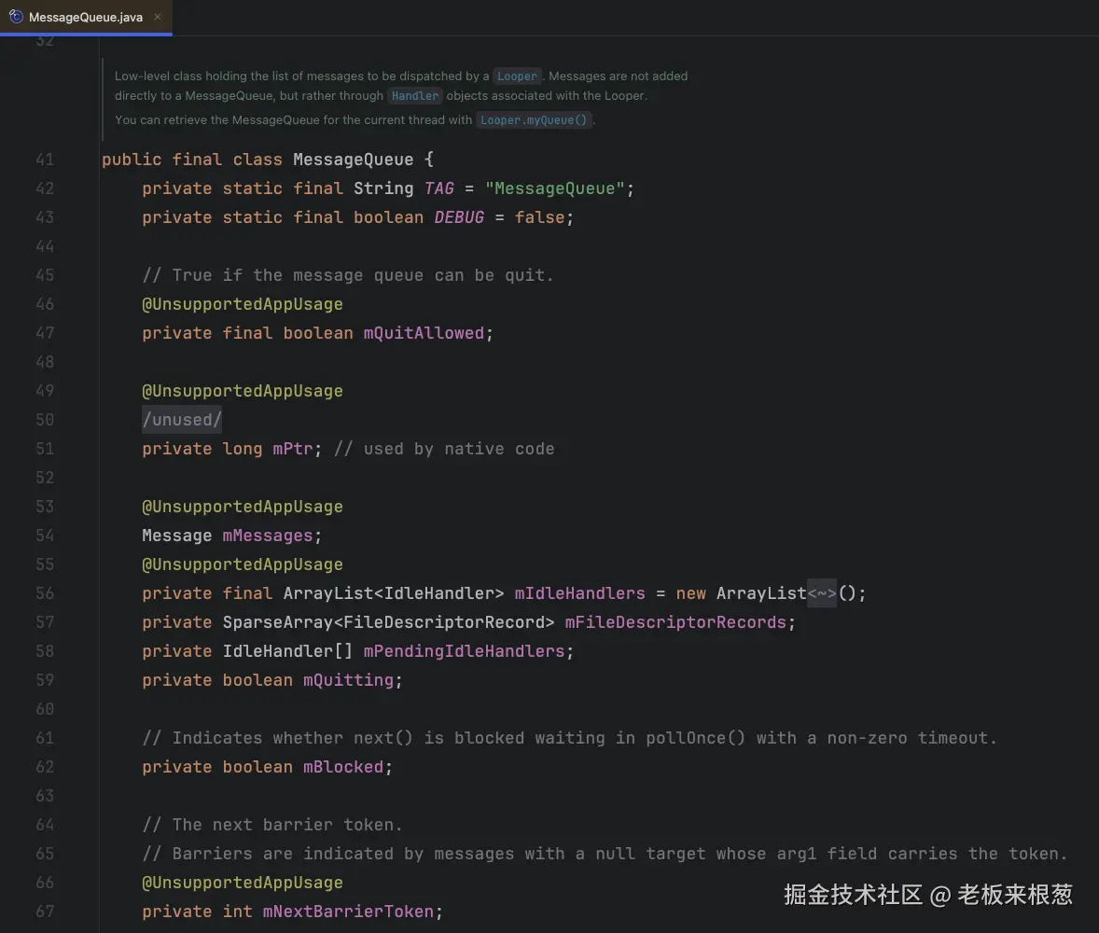Click the IdleHandler[] type on line 58
The height and width of the screenshot is (933, 1099).
[287, 650]
